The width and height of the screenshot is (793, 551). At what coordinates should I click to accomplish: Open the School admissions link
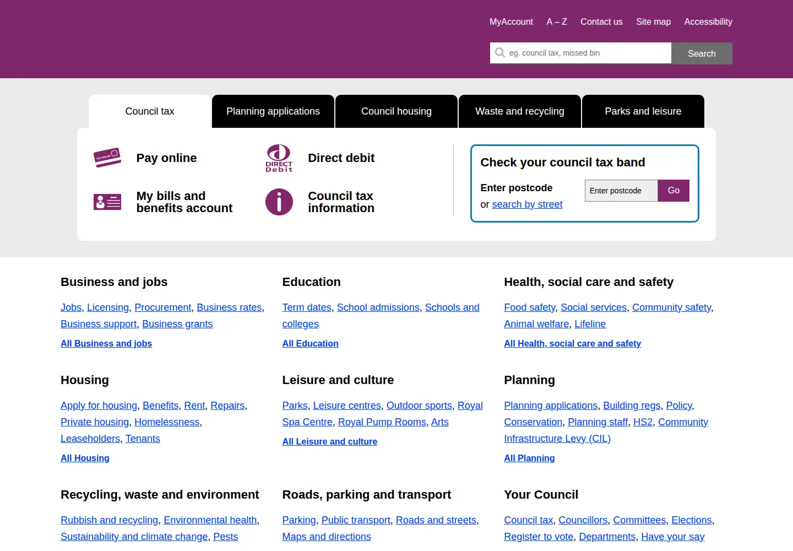tap(378, 307)
